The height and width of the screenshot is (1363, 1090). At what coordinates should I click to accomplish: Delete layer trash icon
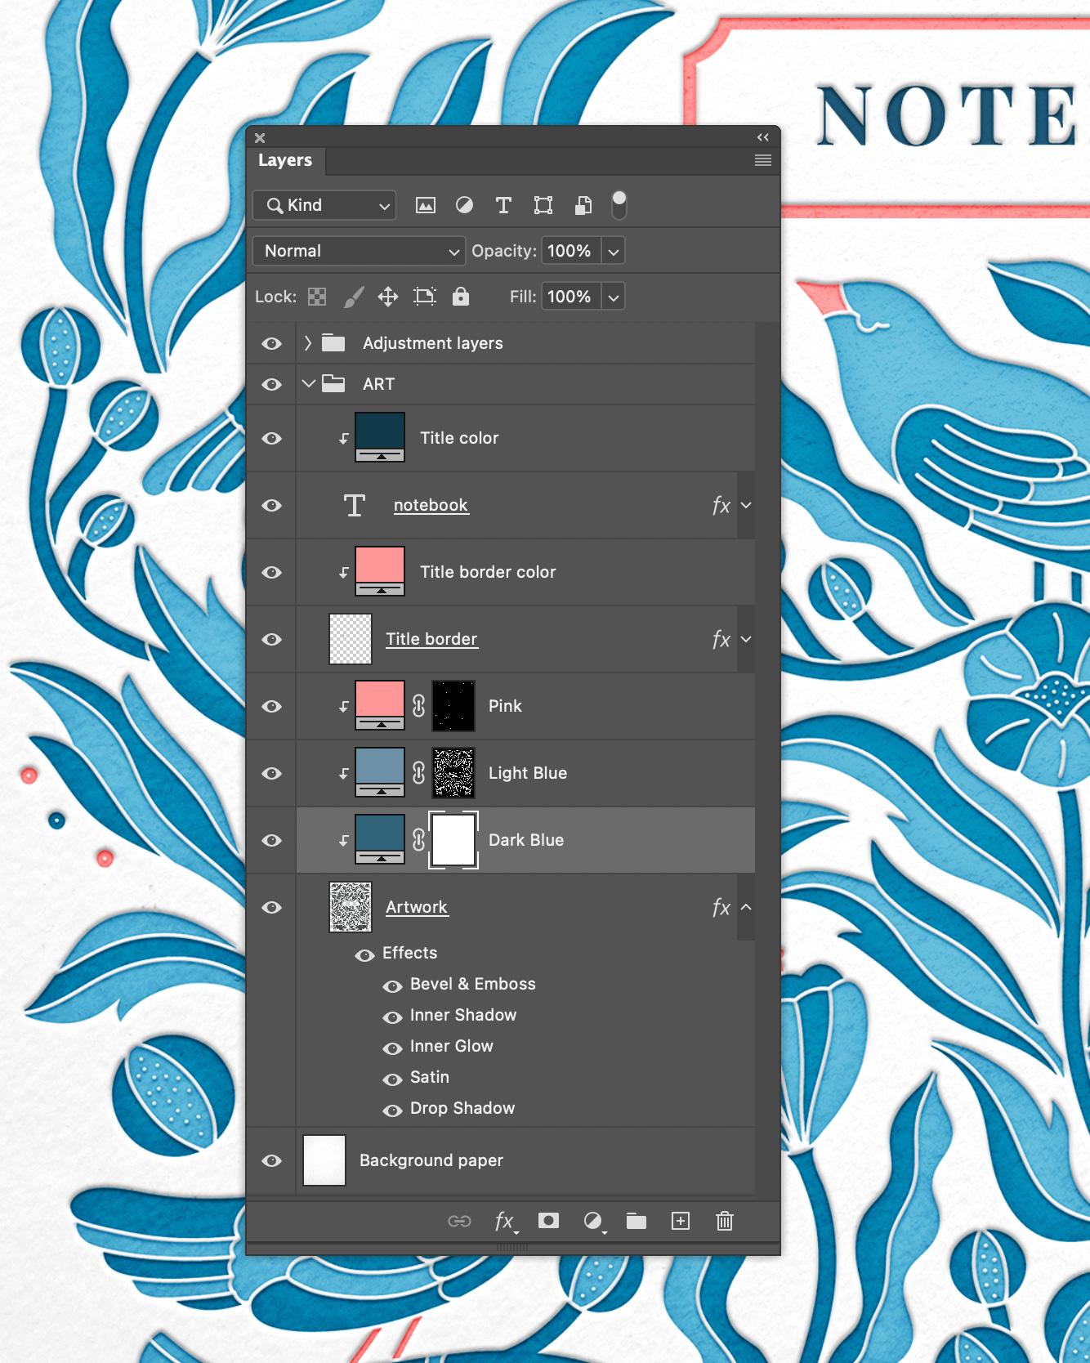725,1221
